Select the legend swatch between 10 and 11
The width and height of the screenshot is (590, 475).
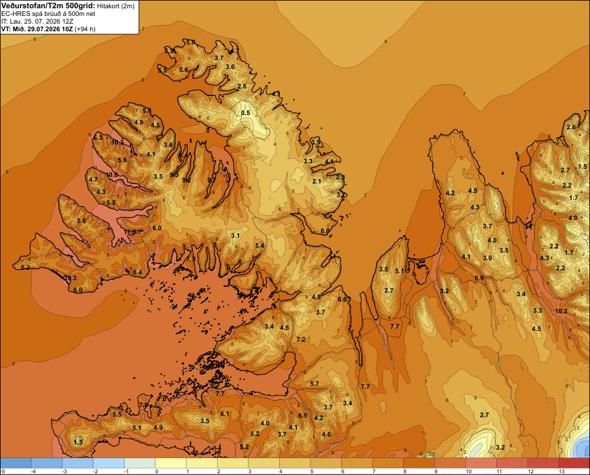pyautogui.click(x=481, y=463)
